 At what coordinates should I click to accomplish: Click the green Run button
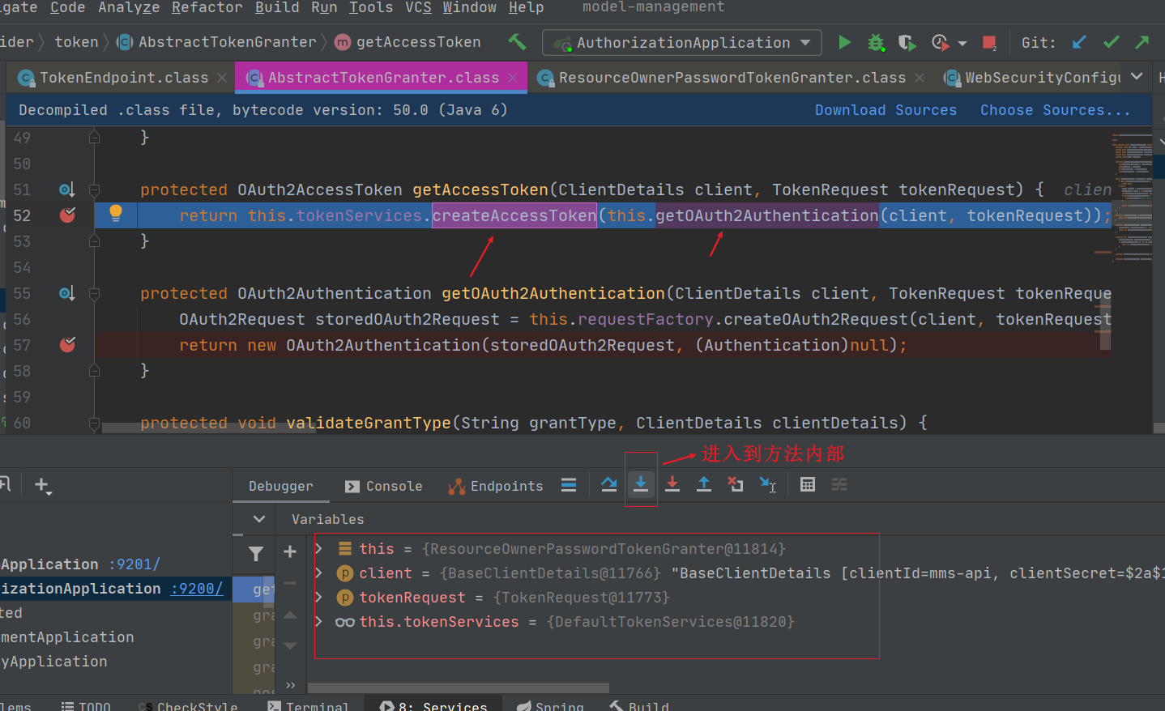click(844, 43)
